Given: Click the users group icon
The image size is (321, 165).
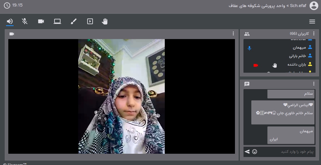Looking at the screenshot, I should 247,34.
